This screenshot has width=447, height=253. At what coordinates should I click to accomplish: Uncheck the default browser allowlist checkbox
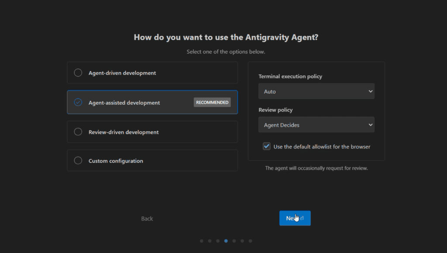[267, 146]
